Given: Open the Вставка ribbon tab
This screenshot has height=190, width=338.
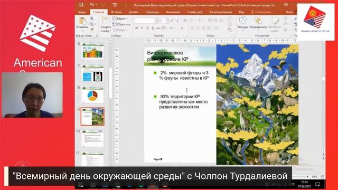Looking at the screenshot, I should click(116, 12).
